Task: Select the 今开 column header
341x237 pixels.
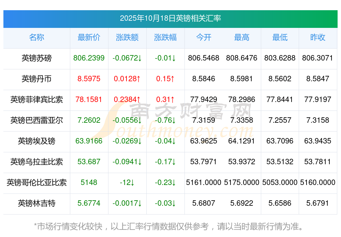Action: click(204, 37)
